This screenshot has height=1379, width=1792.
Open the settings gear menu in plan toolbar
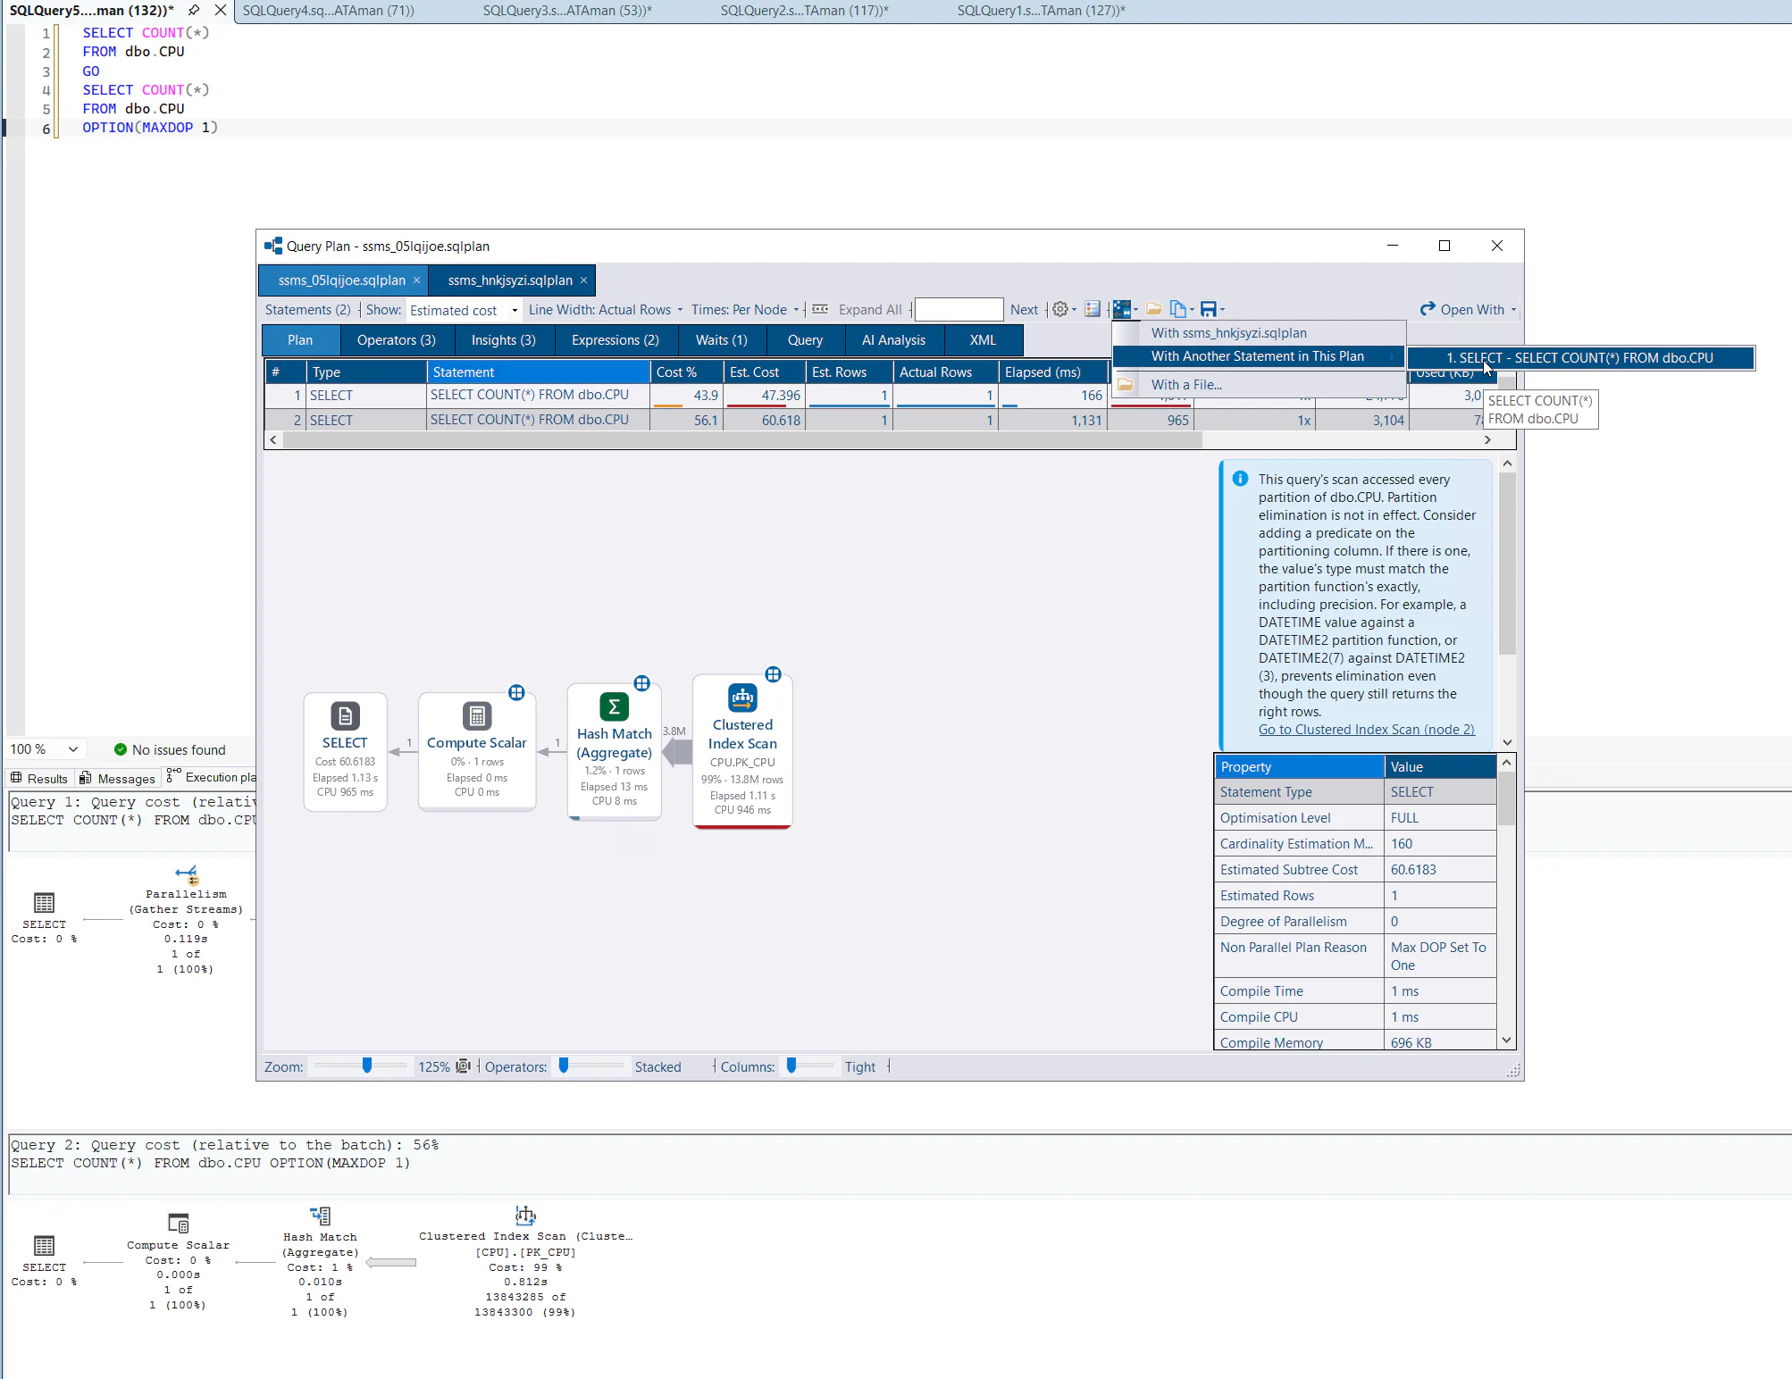pos(1061,309)
